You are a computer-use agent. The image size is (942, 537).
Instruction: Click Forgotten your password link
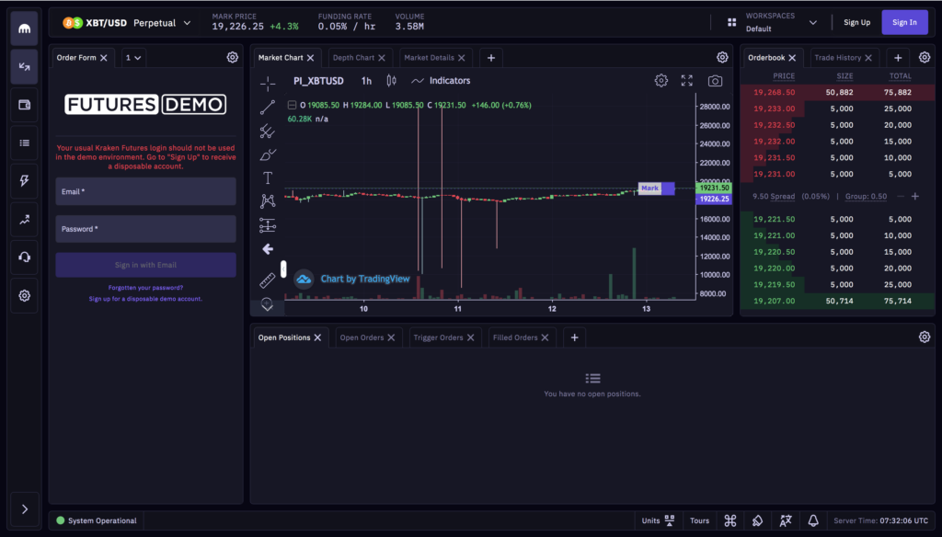click(x=145, y=288)
